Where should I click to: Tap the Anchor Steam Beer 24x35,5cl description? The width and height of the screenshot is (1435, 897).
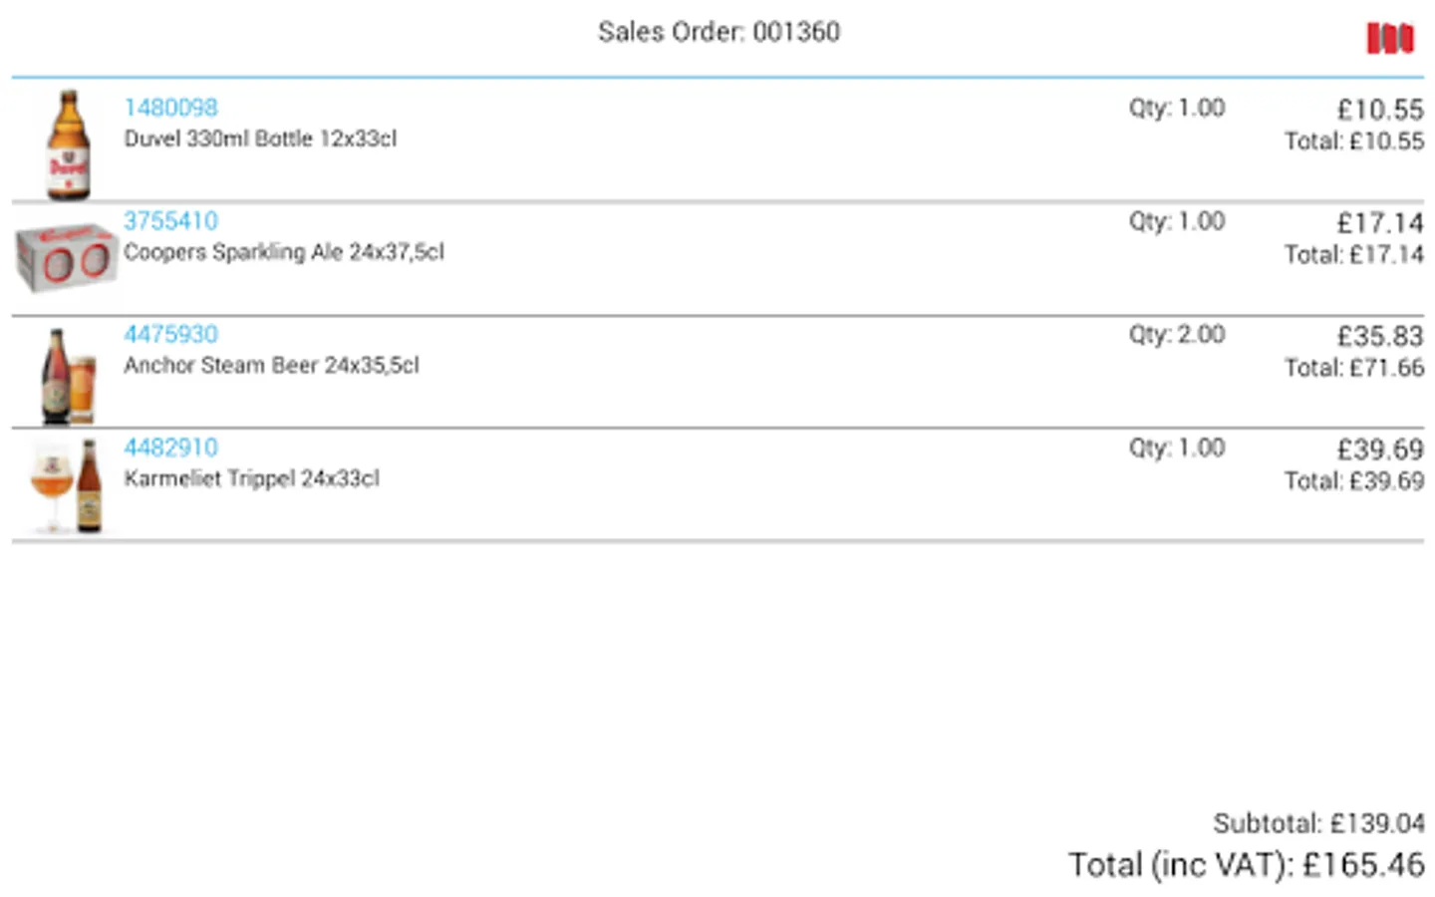click(271, 366)
